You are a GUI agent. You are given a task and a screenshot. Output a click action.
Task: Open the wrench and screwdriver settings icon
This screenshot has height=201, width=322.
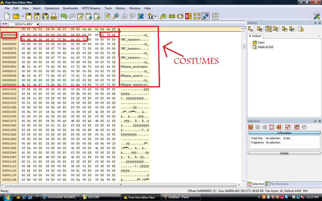317,16
